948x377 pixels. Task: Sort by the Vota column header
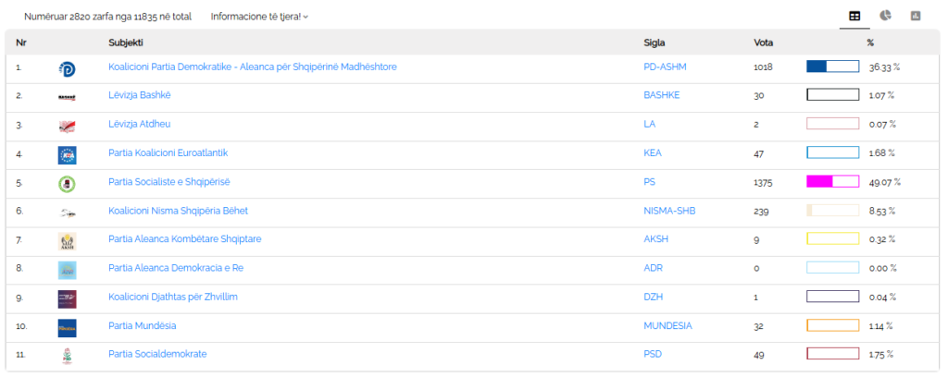point(764,43)
